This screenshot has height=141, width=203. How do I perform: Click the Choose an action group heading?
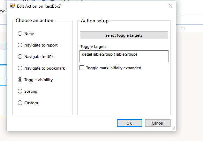coord(35,21)
